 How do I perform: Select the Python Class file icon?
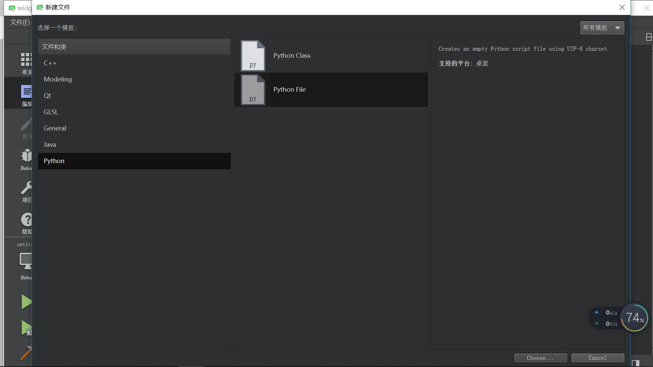tap(253, 56)
